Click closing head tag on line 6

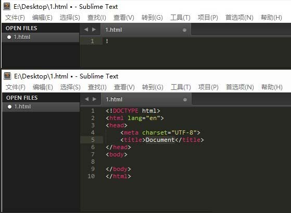[x=118, y=147]
